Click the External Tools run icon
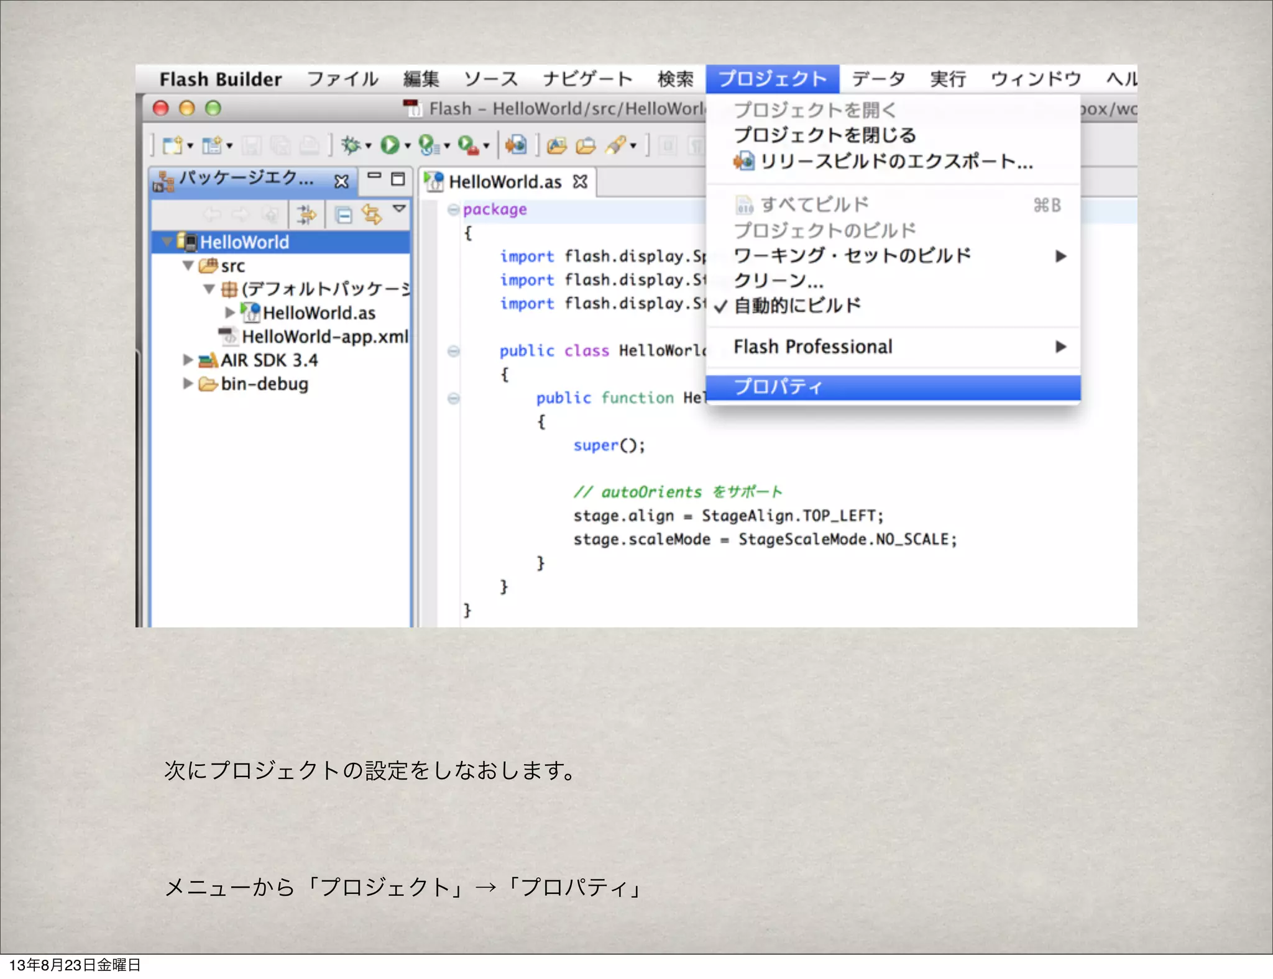The height and width of the screenshot is (979, 1273). point(468,145)
